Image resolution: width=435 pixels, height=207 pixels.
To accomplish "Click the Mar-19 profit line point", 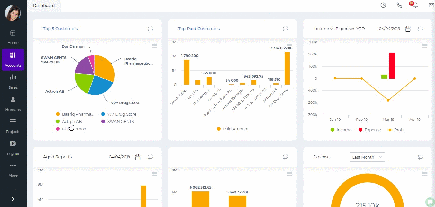I will coord(388,100).
